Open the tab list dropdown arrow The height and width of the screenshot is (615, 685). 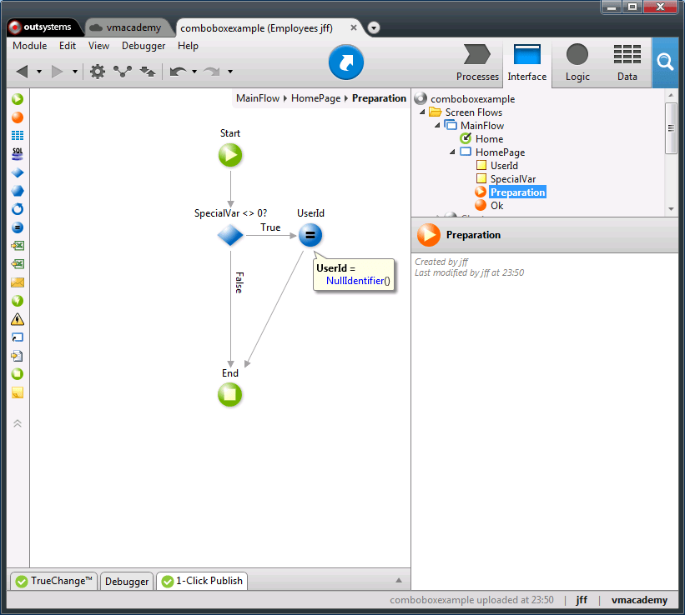pyautogui.click(x=374, y=28)
